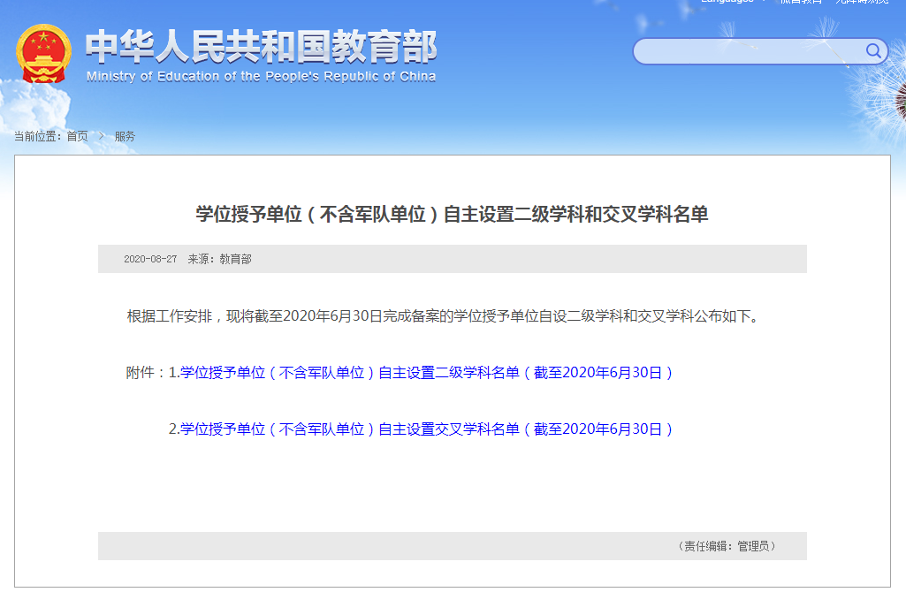The image size is (906, 592).
Task: Click the breadcrumb arrow after 首页
Action: (102, 136)
